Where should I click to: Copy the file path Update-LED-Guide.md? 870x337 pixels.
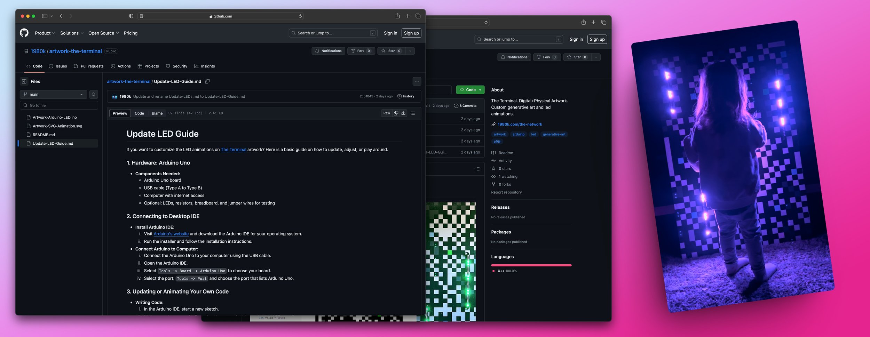207,81
